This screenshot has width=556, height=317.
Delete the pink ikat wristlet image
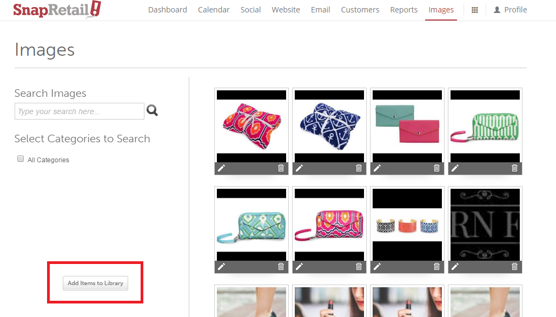359,267
